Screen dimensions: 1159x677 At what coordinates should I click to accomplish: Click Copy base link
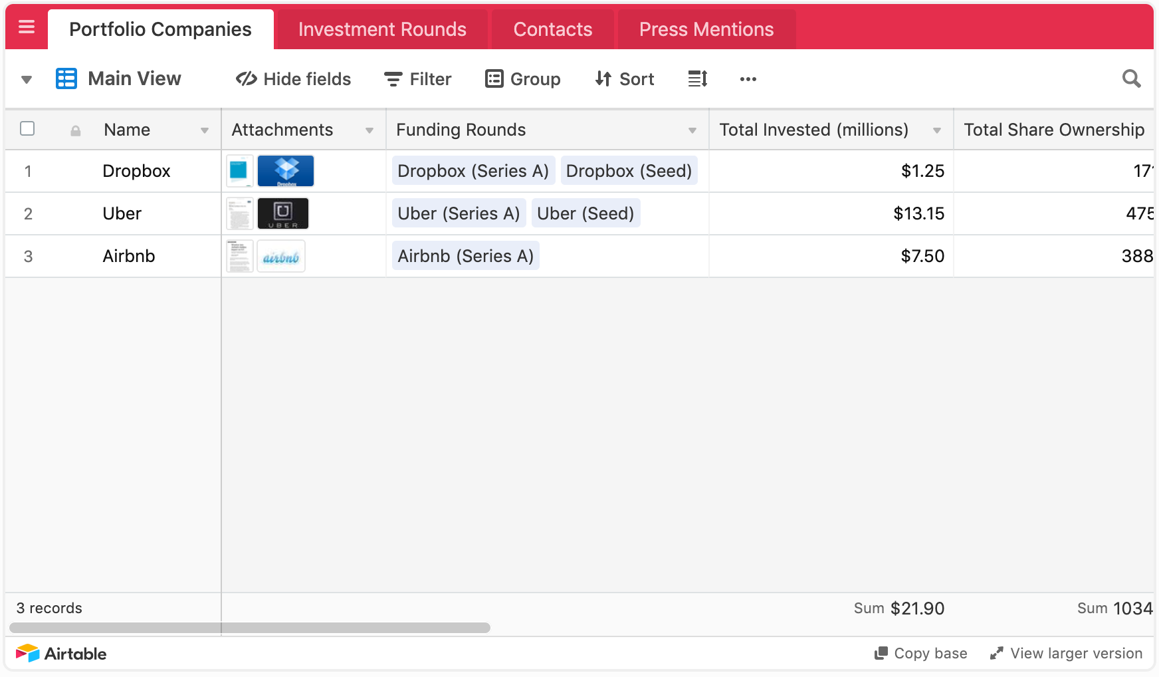point(921,654)
